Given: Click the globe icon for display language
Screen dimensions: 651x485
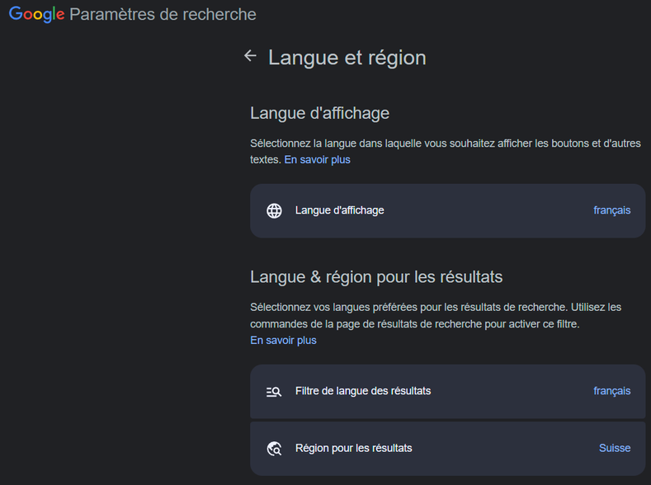Looking at the screenshot, I should [x=275, y=210].
